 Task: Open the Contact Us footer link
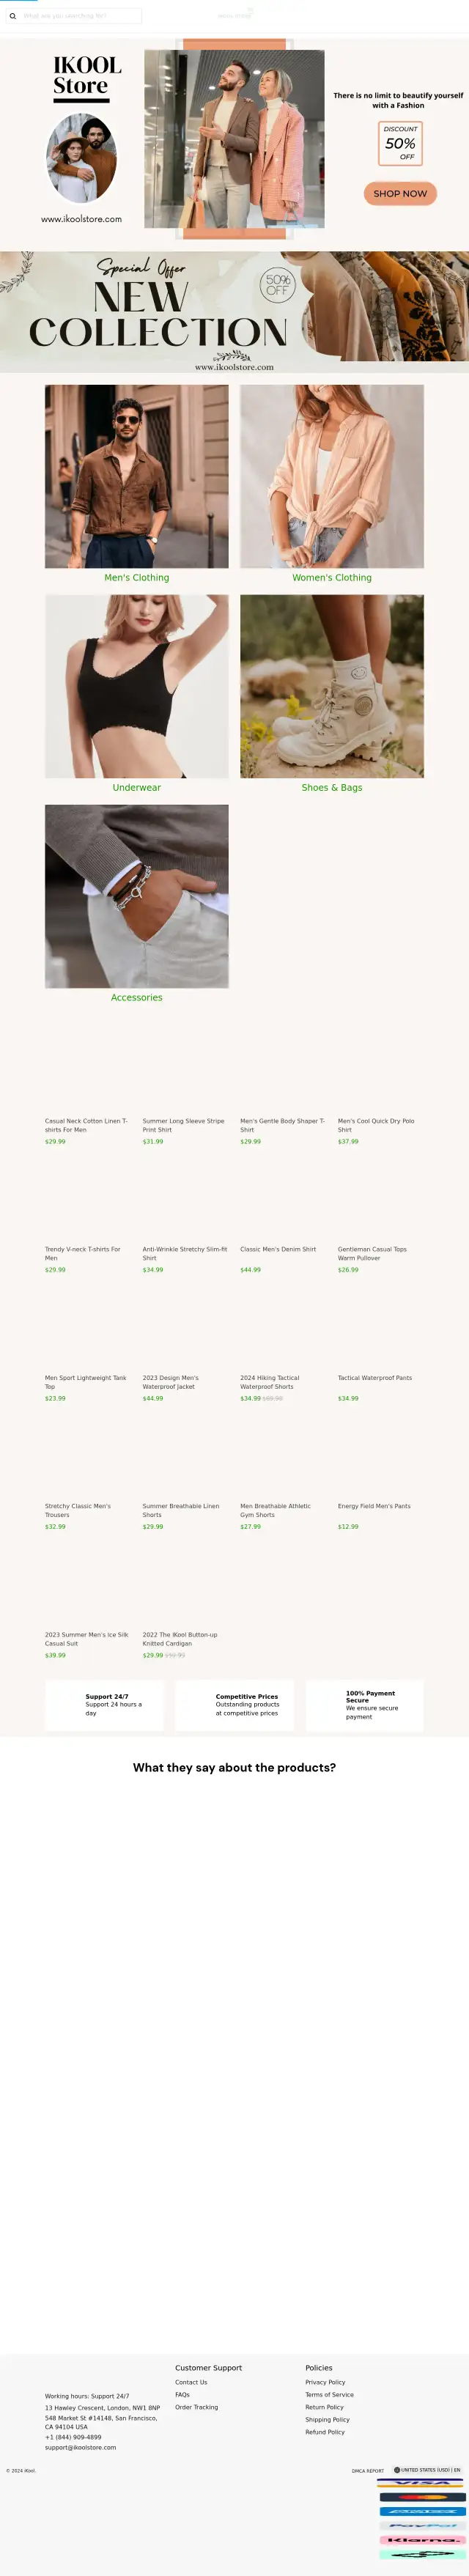[x=191, y=2382]
